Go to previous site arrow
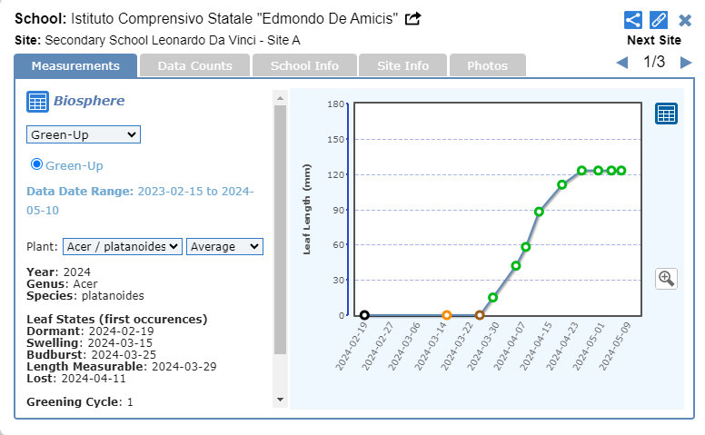The image size is (705, 435). click(x=622, y=63)
